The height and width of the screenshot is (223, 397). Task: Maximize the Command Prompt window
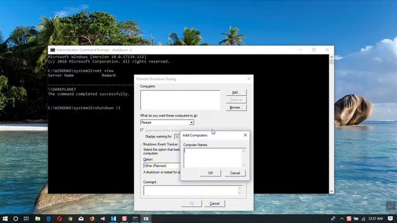coord(314,50)
